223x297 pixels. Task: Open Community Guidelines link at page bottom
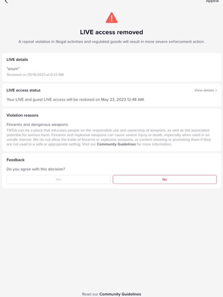[120, 294]
